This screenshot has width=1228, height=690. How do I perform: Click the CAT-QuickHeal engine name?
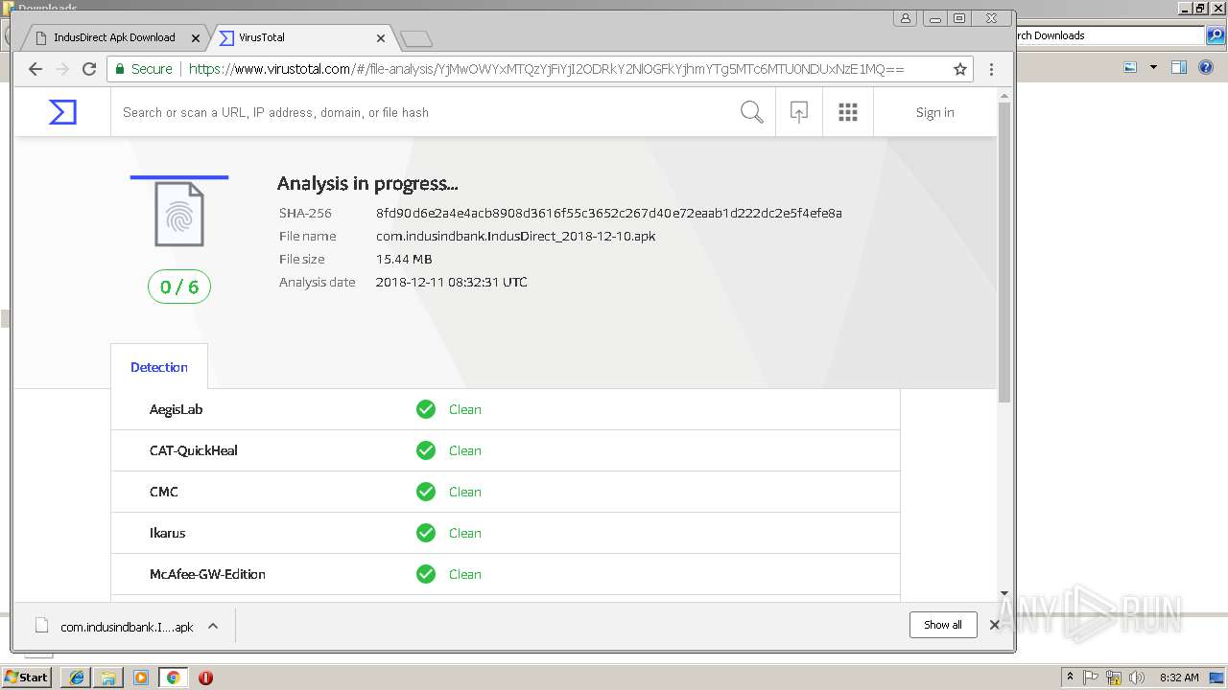pos(194,450)
